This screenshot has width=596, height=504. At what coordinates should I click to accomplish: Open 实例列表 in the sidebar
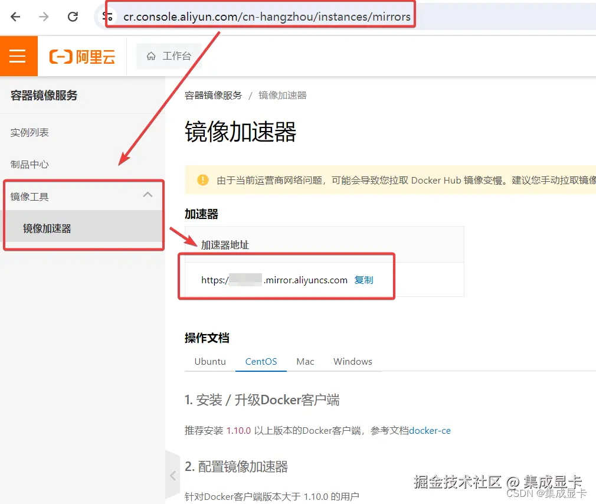coord(30,133)
